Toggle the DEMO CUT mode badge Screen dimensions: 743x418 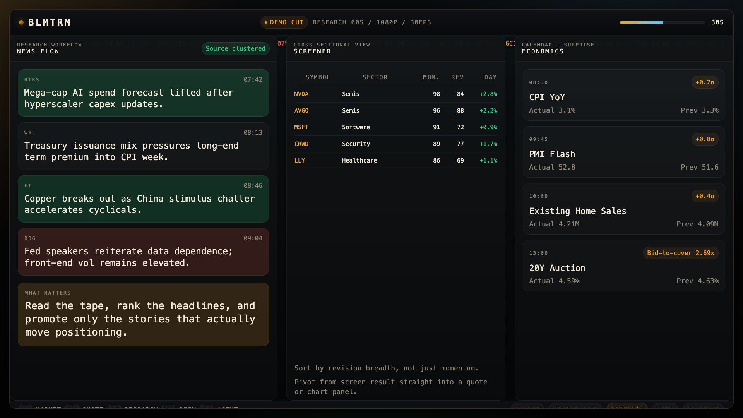tap(284, 22)
